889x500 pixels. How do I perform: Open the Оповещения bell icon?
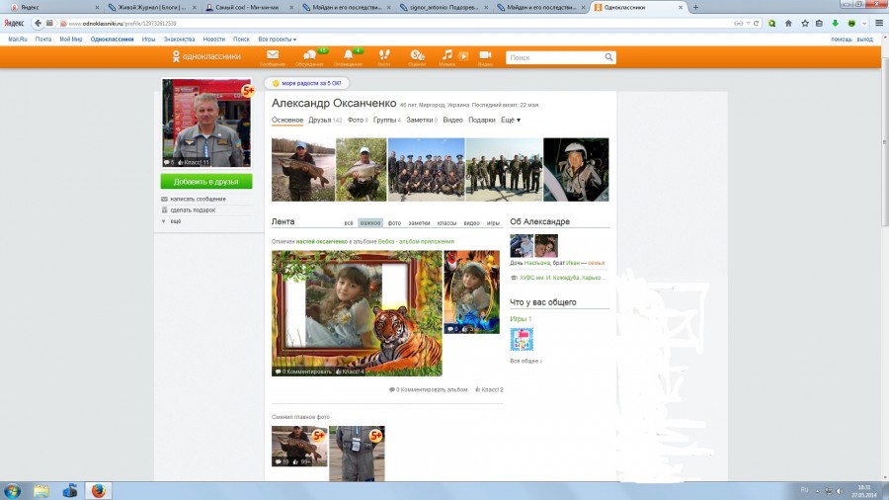(x=348, y=55)
